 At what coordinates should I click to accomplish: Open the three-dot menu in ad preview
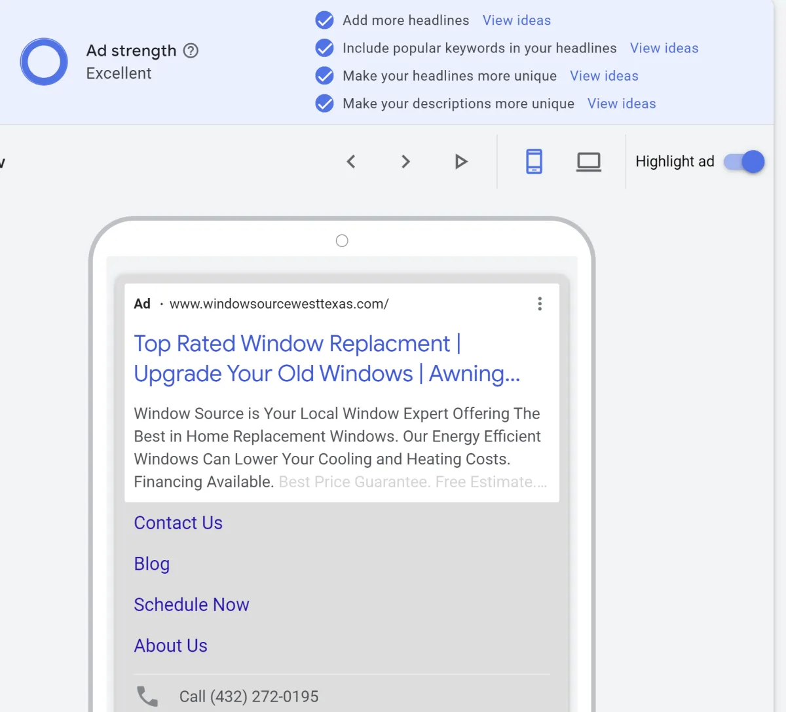540,303
